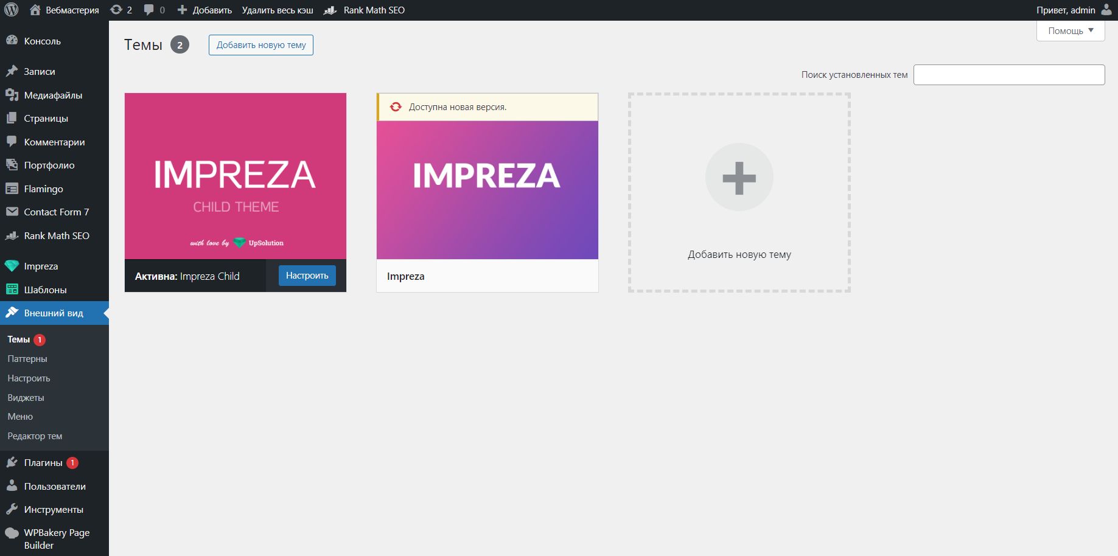The height and width of the screenshot is (556, 1118).
Task: Open the Темы submenu item
Action: [x=18, y=339]
